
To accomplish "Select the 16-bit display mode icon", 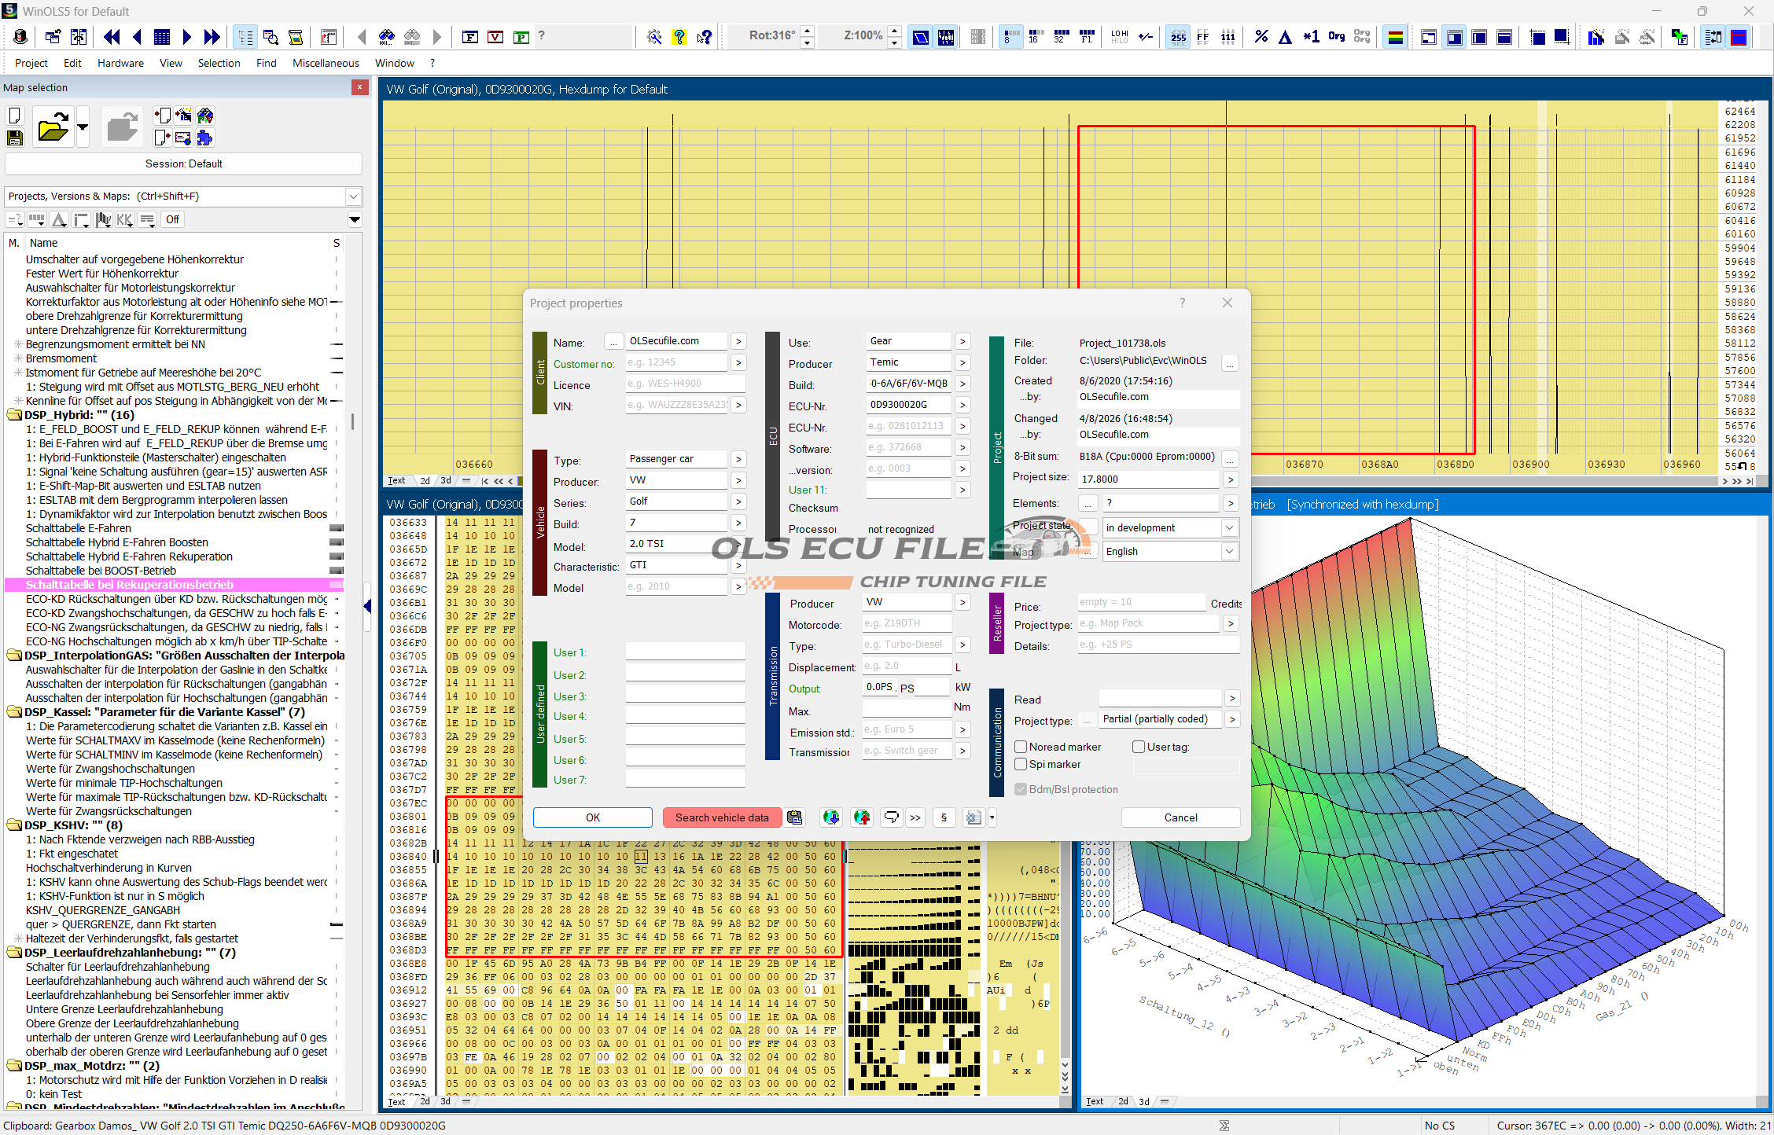I will click(x=1035, y=36).
